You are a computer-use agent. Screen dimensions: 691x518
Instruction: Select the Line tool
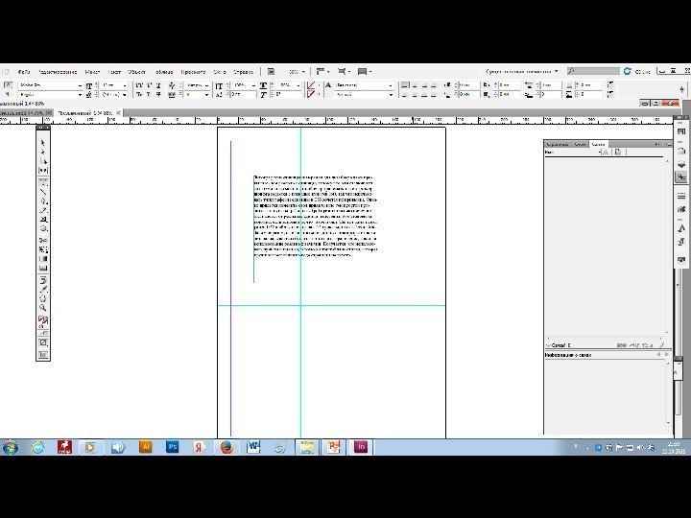click(43, 191)
